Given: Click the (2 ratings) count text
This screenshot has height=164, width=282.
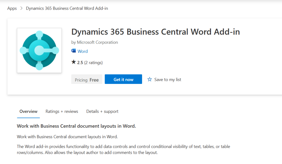Looking at the screenshot, I should tap(93, 62).
